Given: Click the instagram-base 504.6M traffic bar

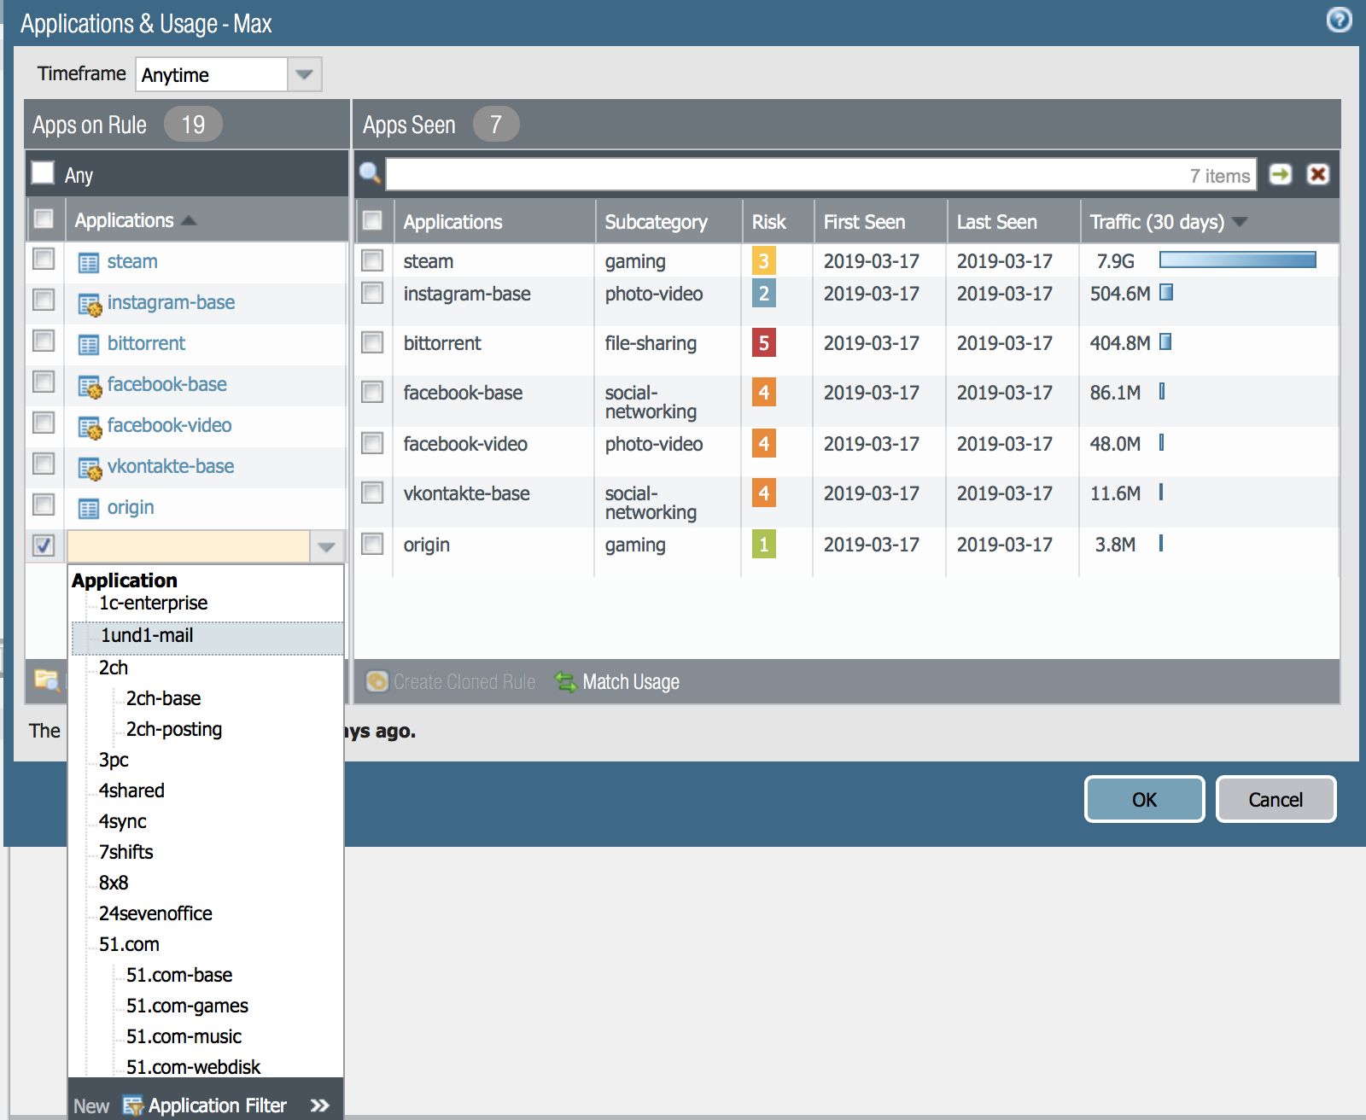Looking at the screenshot, I should pyautogui.click(x=1165, y=292).
